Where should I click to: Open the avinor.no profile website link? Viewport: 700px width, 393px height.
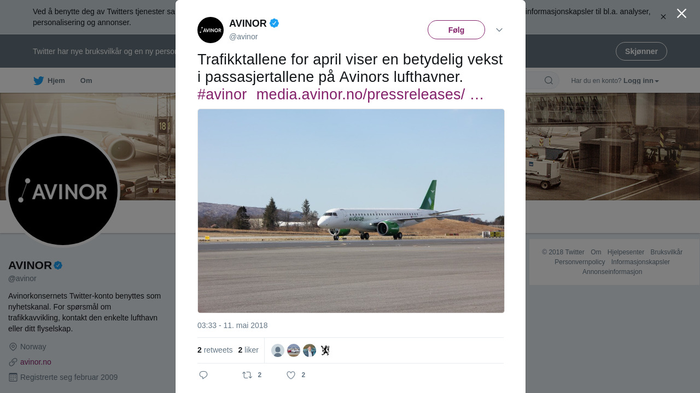tap(36, 362)
